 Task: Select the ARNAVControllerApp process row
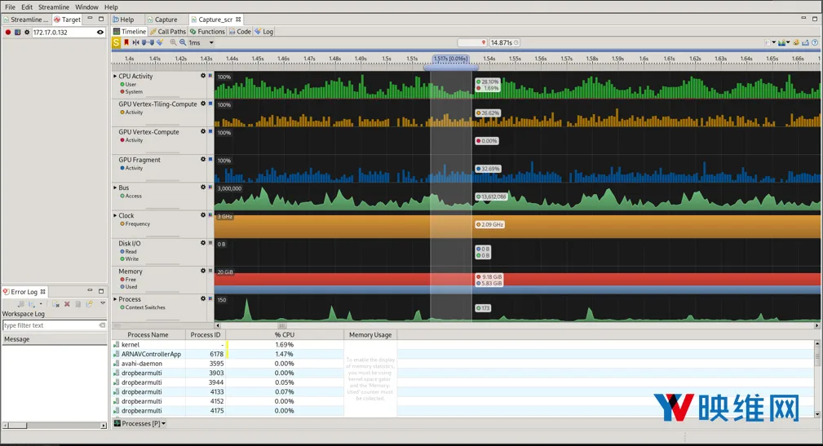point(463,354)
